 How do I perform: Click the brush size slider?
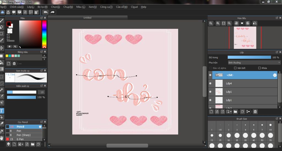pos(21,92)
